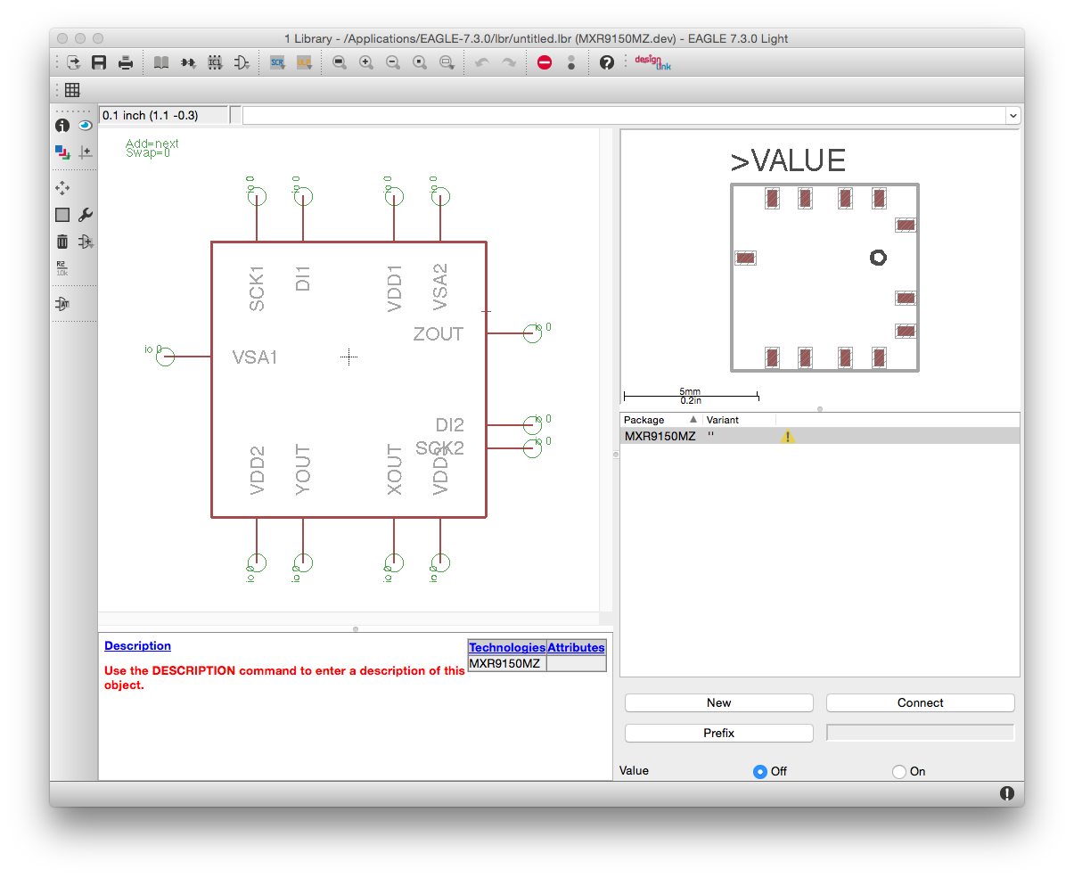This screenshot has width=1074, height=878.
Task: Sort by the Package column header
Action: click(x=661, y=420)
